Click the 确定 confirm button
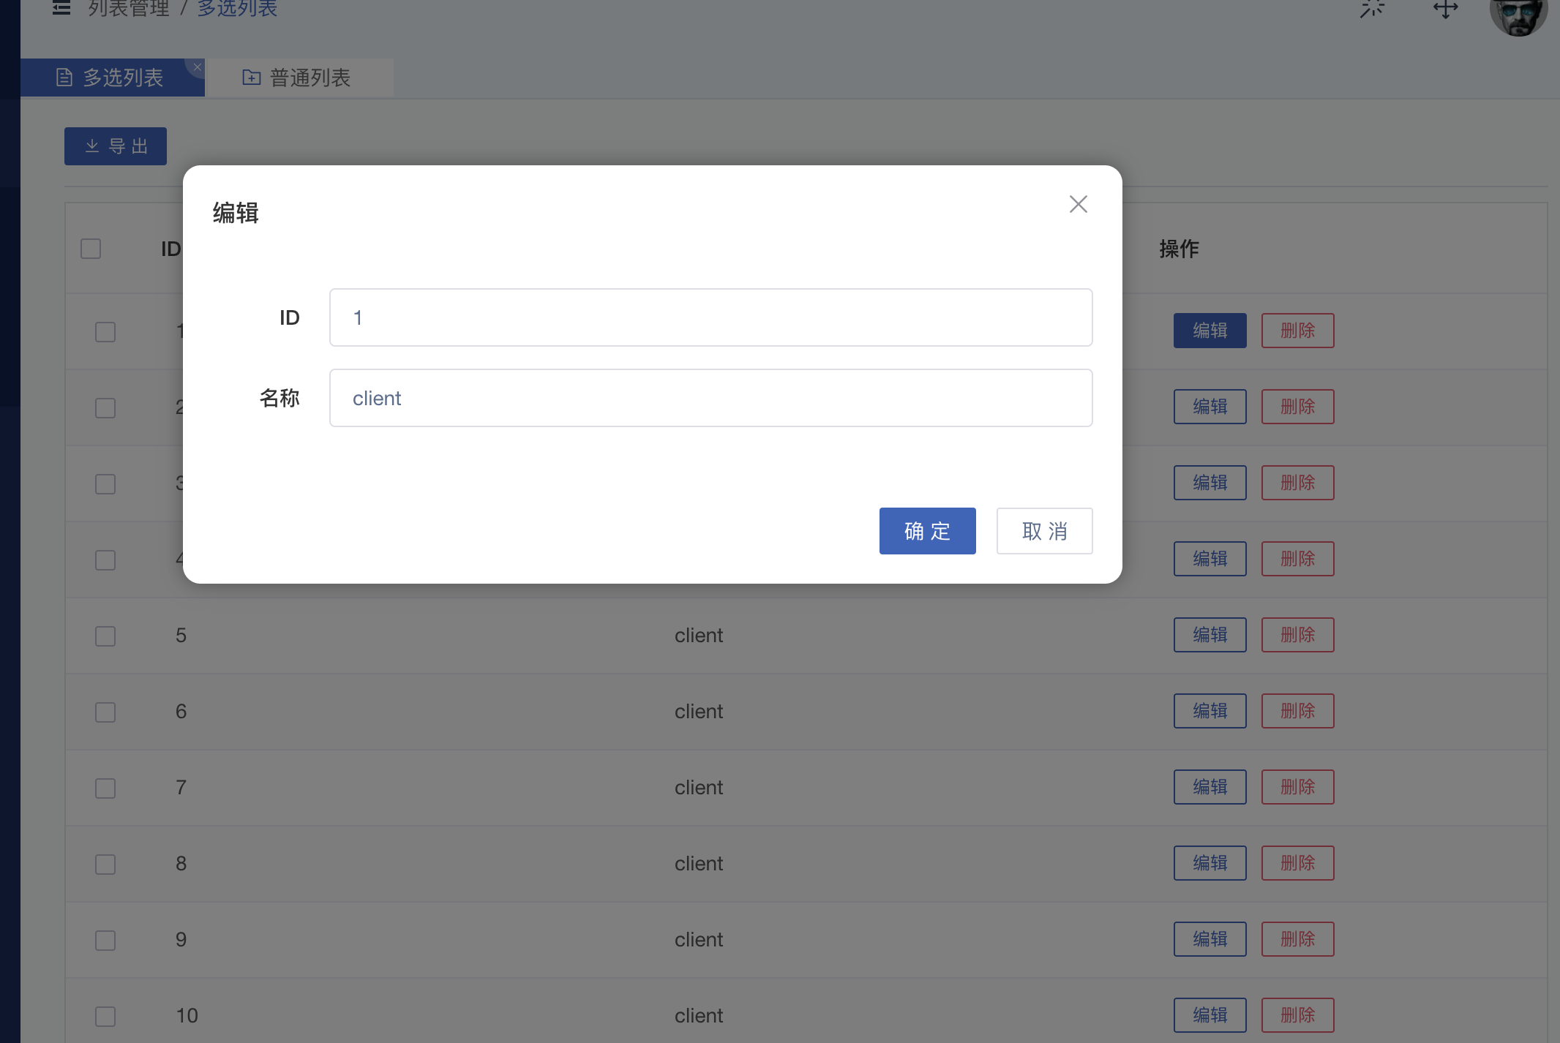 [x=927, y=531]
